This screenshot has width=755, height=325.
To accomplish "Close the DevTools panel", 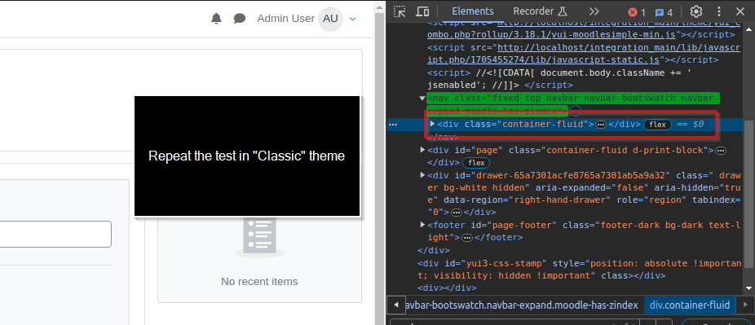I will click(x=740, y=11).
